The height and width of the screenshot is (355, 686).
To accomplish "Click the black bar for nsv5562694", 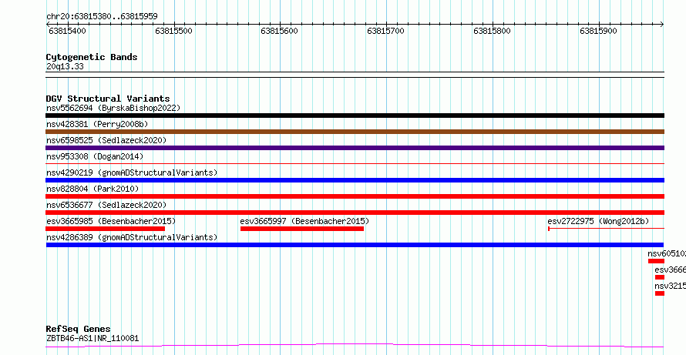I will click(x=355, y=116).
